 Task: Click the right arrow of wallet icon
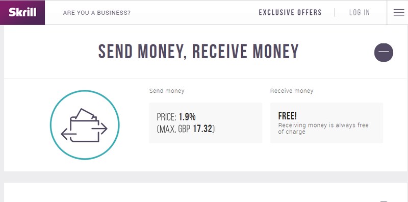[99, 129]
